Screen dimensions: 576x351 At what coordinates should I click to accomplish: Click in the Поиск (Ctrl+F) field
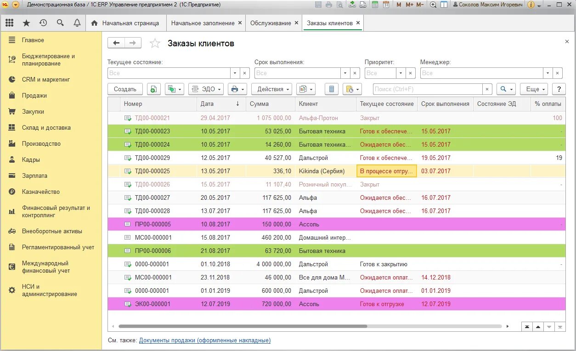pyautogui.click(x=427, y=89)
